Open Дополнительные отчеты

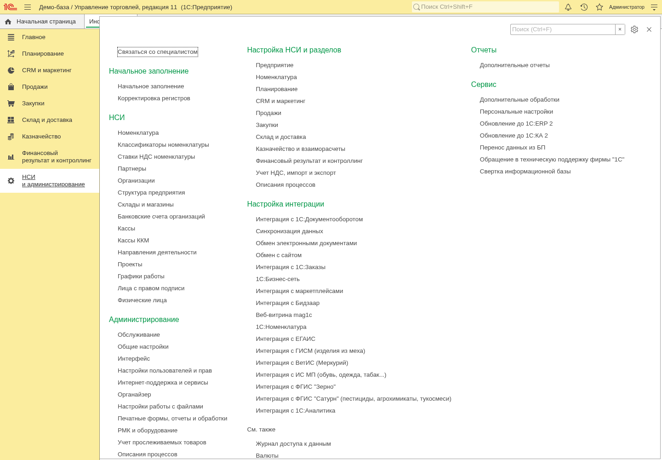point(515,65)
